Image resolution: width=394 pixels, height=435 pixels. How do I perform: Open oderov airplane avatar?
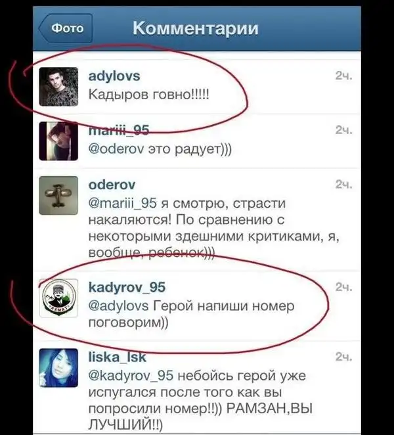(58, 195)
